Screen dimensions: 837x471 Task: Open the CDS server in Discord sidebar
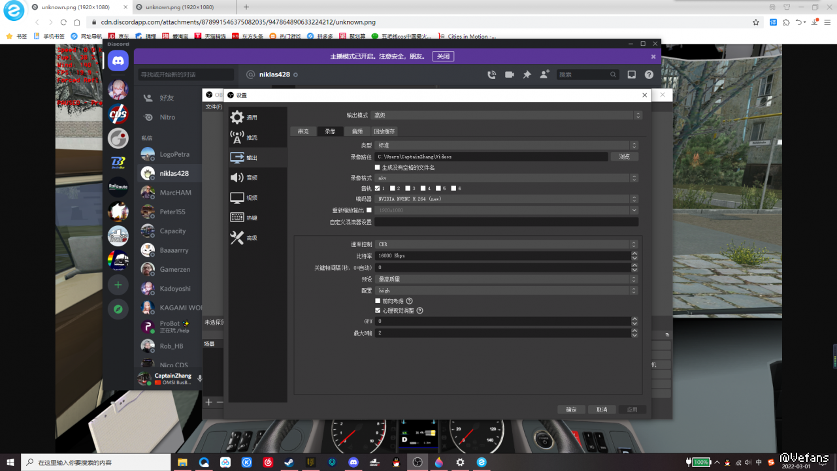(x=118, y=114)
